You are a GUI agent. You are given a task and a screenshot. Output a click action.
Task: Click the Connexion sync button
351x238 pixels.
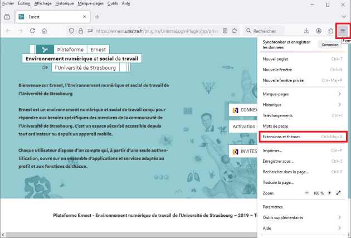click(329, 45)
